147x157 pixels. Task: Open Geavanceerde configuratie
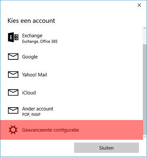tap(71, 130)
